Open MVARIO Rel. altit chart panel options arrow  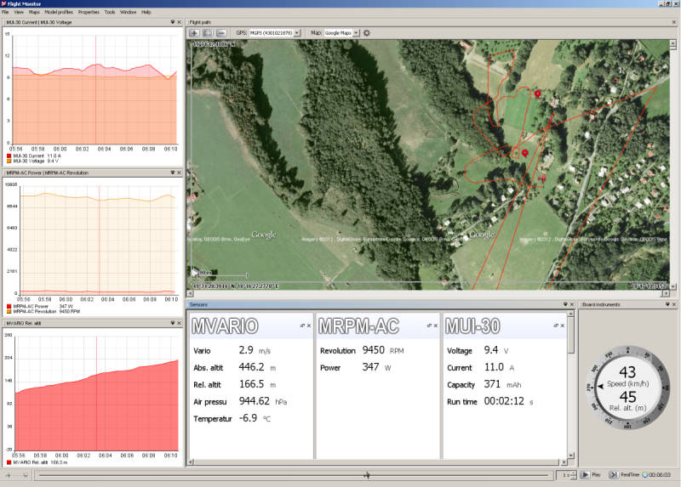tap(173, 323)
